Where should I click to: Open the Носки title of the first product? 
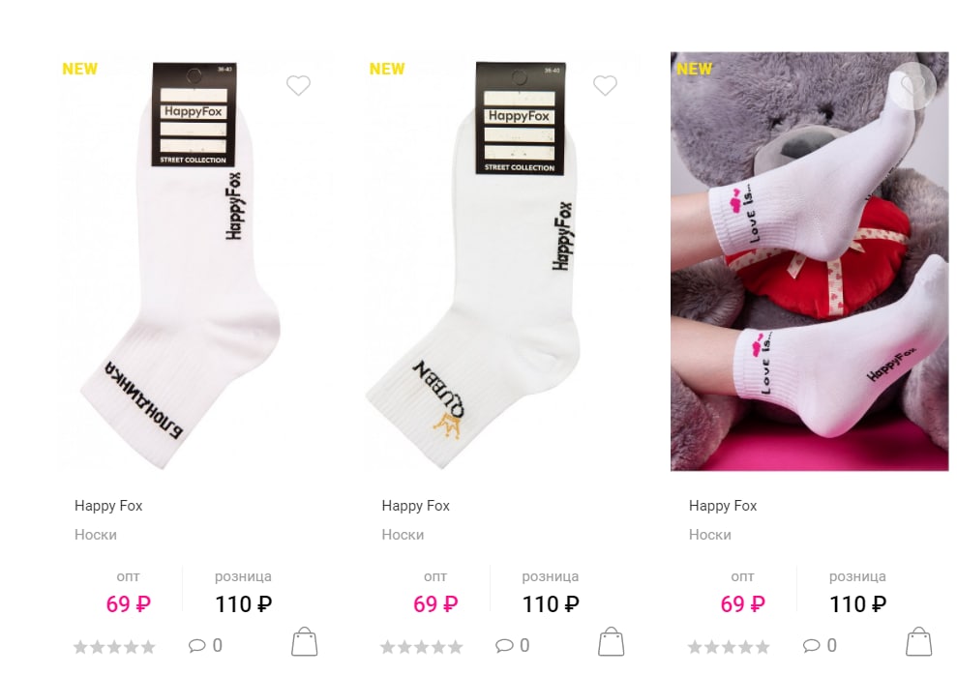click(96, 535)
